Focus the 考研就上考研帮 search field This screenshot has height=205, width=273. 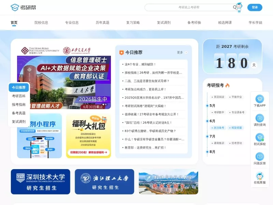point(189,7)
